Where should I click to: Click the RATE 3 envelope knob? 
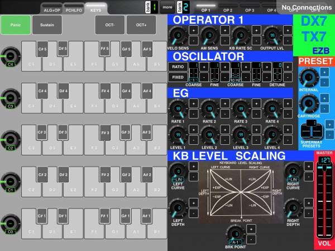pyautogui.click(x=241, y=110)
